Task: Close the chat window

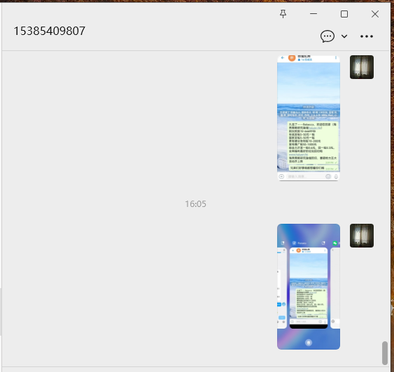Action: [375, 14]
